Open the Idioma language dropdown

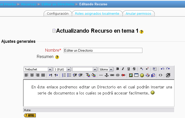pos(106,69)
